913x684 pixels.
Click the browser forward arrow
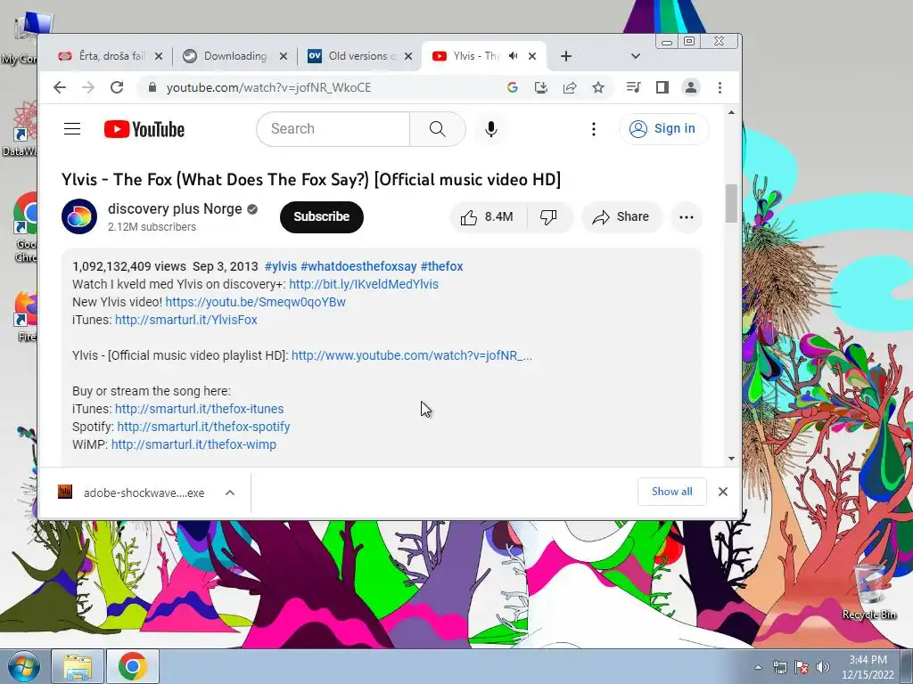click(88, 87)
